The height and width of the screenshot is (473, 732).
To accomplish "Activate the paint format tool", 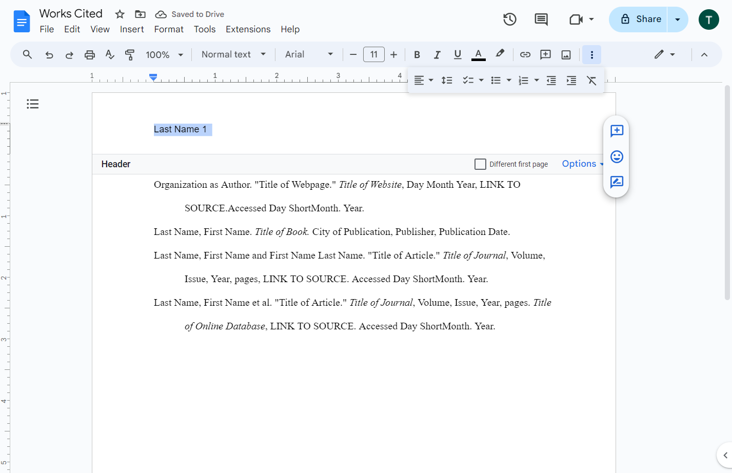I will (x=130, y=54).
